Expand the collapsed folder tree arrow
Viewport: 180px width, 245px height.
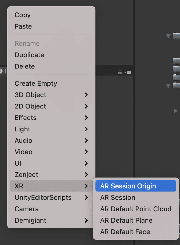point(176,111)
